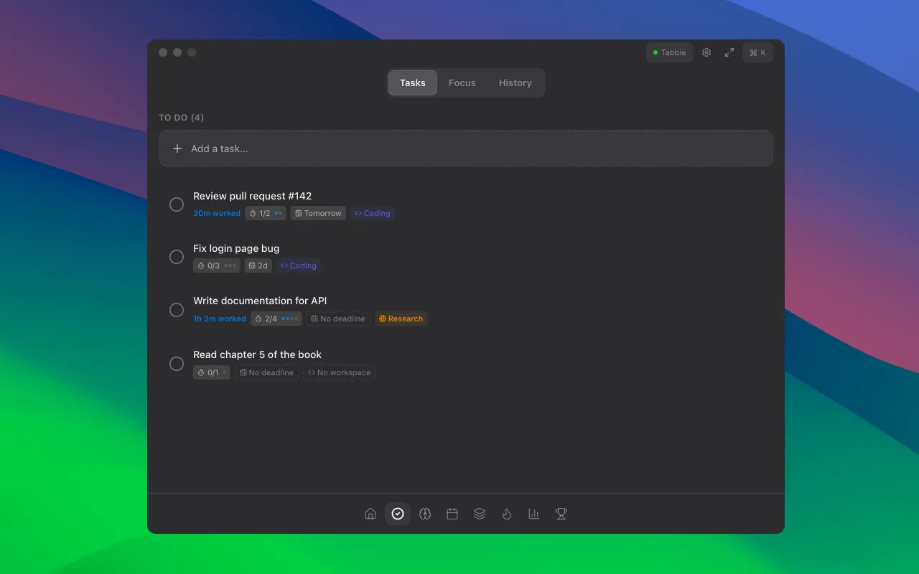
Task: Click the "Add a task..." input field
Action: 465,149
